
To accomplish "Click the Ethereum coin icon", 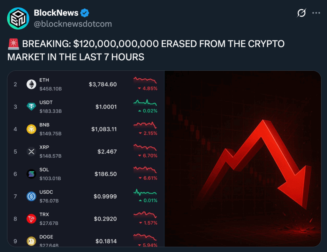I will click(31, 84).
